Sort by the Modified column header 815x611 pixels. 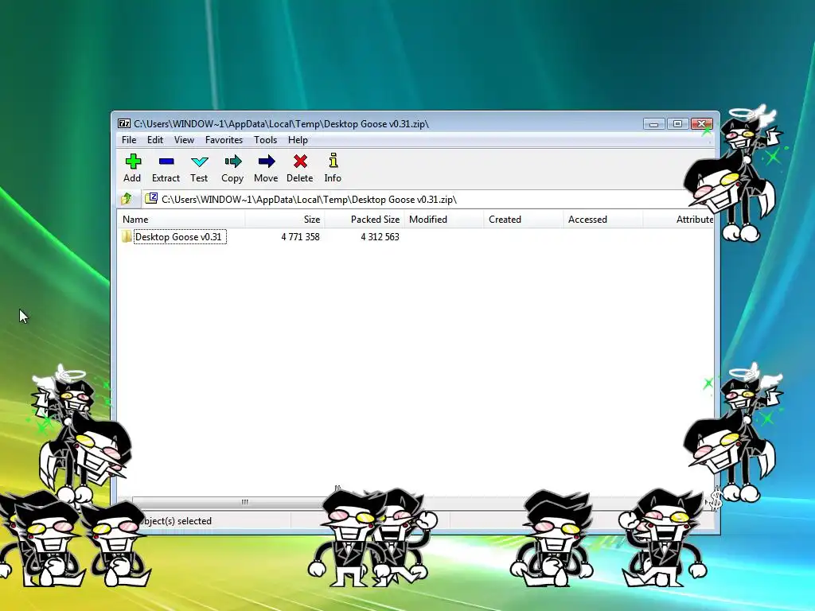[x=444, y=220]
